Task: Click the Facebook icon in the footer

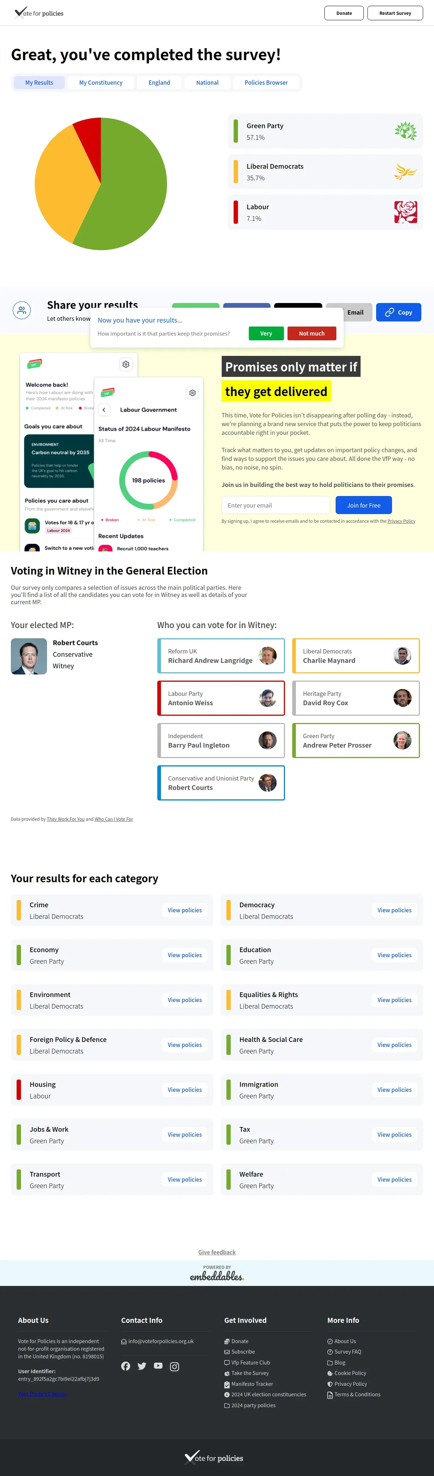Action: pyautogui.click(x=126, y=1366)
